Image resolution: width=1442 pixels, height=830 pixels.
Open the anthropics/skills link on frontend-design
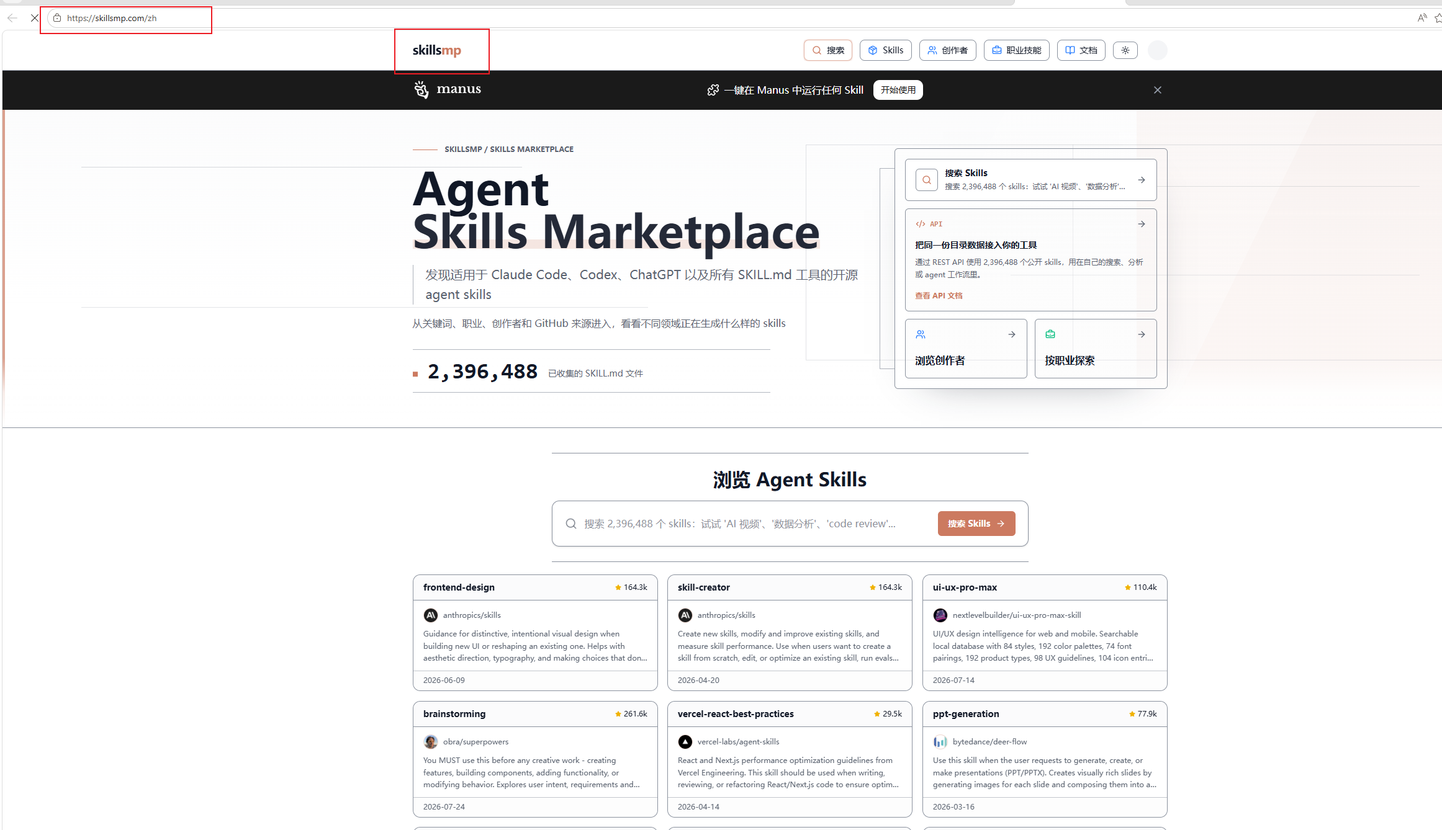(472, 615)
